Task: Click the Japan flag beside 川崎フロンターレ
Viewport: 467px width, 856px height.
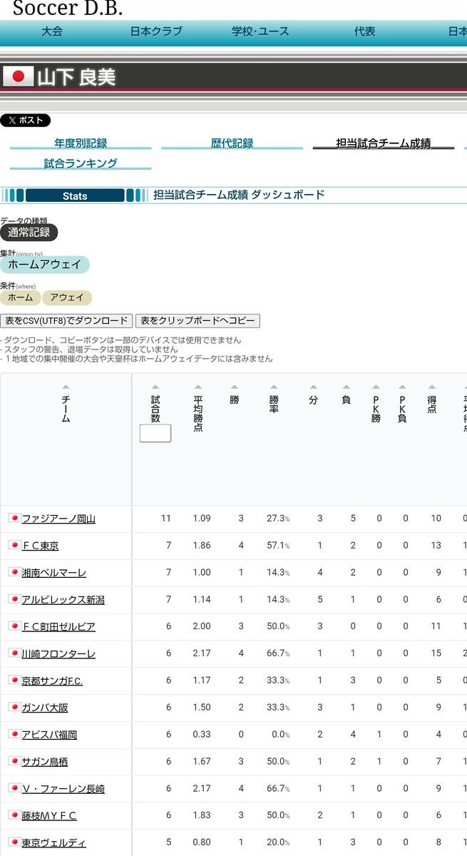Action: coord(14,652)
